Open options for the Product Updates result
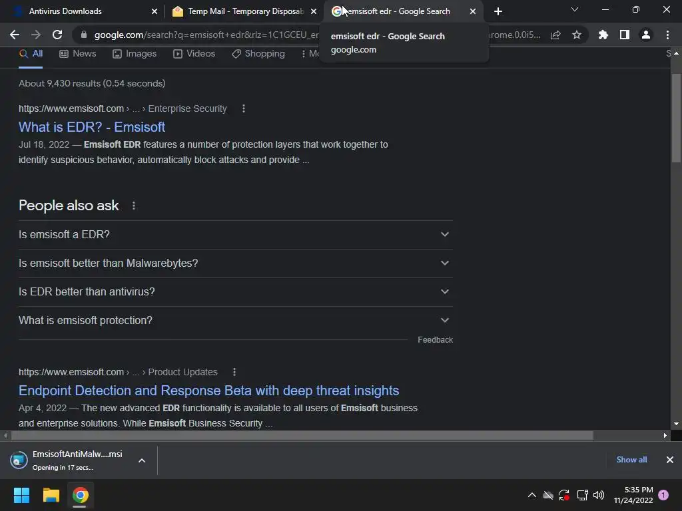 (234, 372)
